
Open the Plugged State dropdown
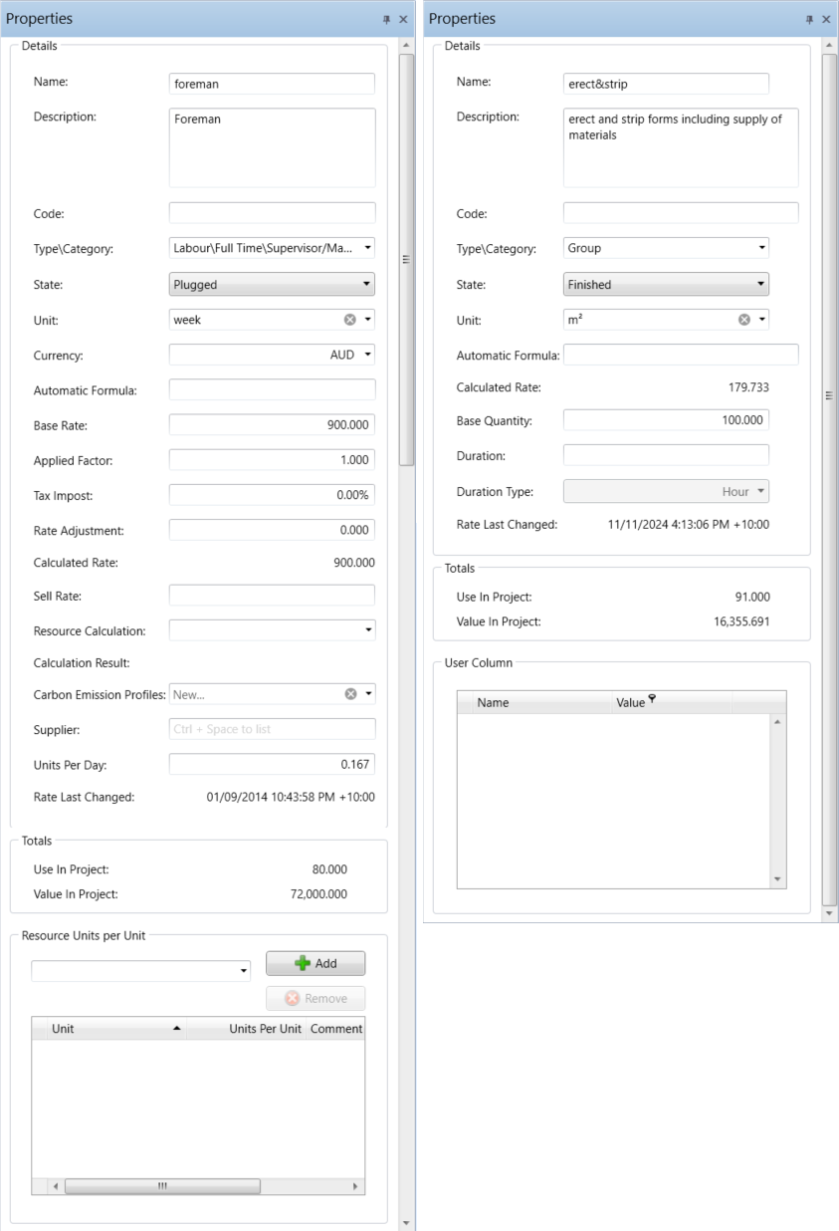pos(272,284)
